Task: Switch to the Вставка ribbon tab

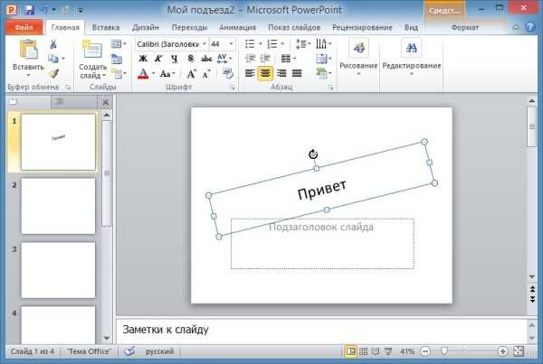Action: coord(105,28)
